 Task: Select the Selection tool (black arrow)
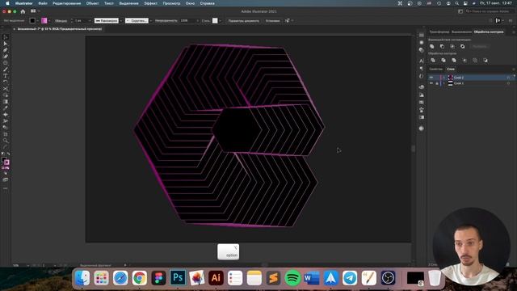pos(6,37)
